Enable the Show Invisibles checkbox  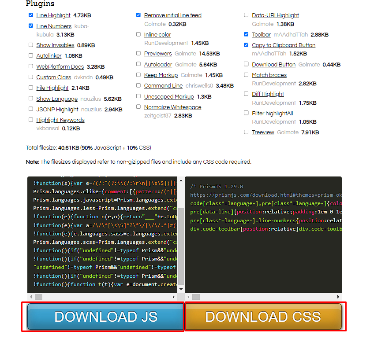click(x=31, y=45)
